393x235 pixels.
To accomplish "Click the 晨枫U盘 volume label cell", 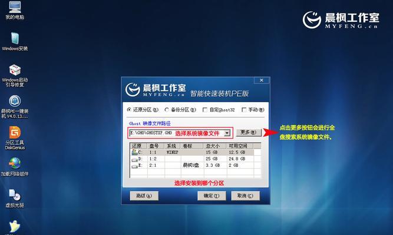I will point(191,165).
